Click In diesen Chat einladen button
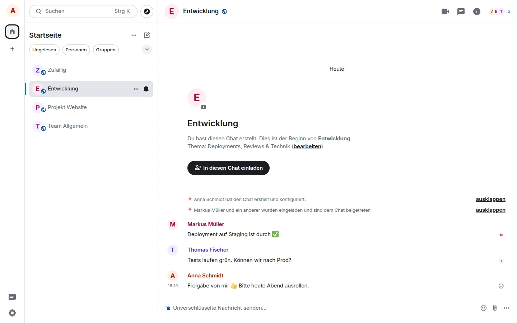 click(x=228, y=168)
